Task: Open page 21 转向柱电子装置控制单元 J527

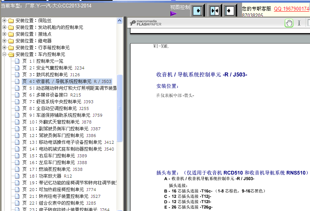Action: point(61,196)
